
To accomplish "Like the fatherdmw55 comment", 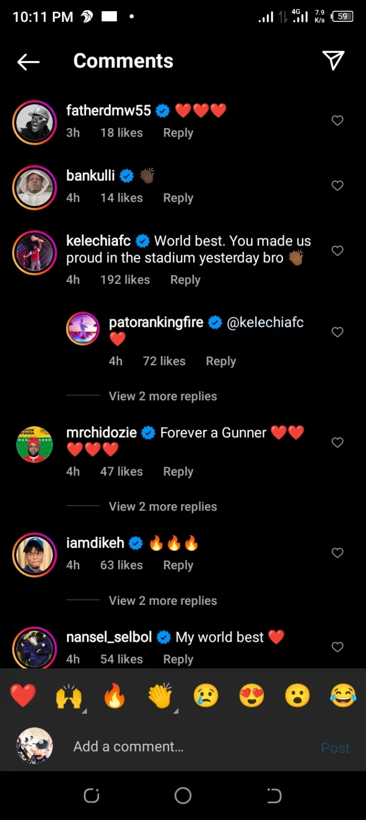I will 337,121.
